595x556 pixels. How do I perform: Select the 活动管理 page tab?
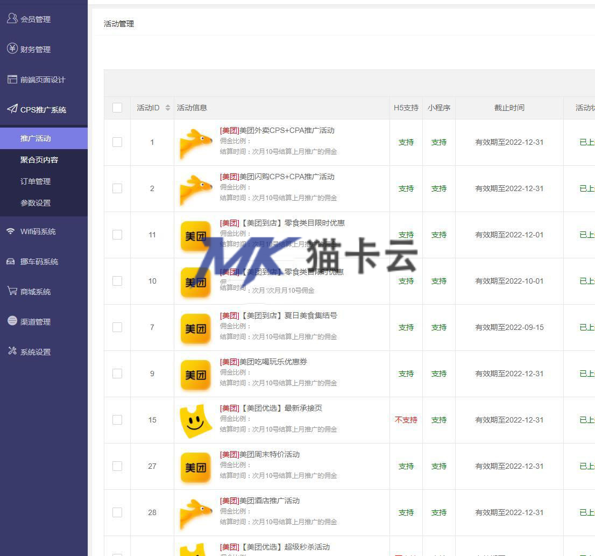coord(119,24)
